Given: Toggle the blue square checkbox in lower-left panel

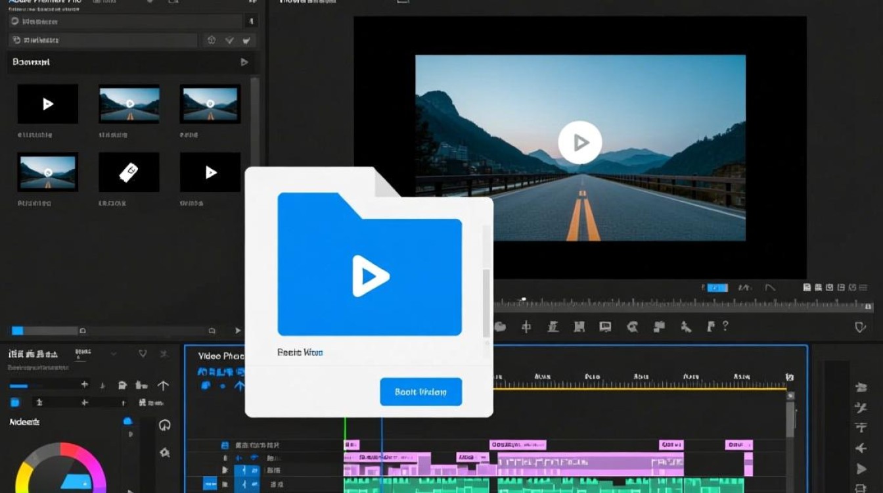Looking at the screenshot, I should pyautogui.click(x=15, y=402).
